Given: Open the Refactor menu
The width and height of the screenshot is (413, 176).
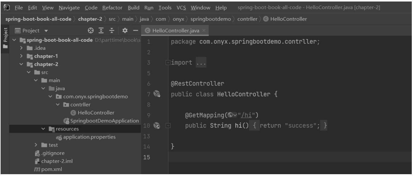Looking at the screenshot, I should pyautogui.click(x=112, y=8).
